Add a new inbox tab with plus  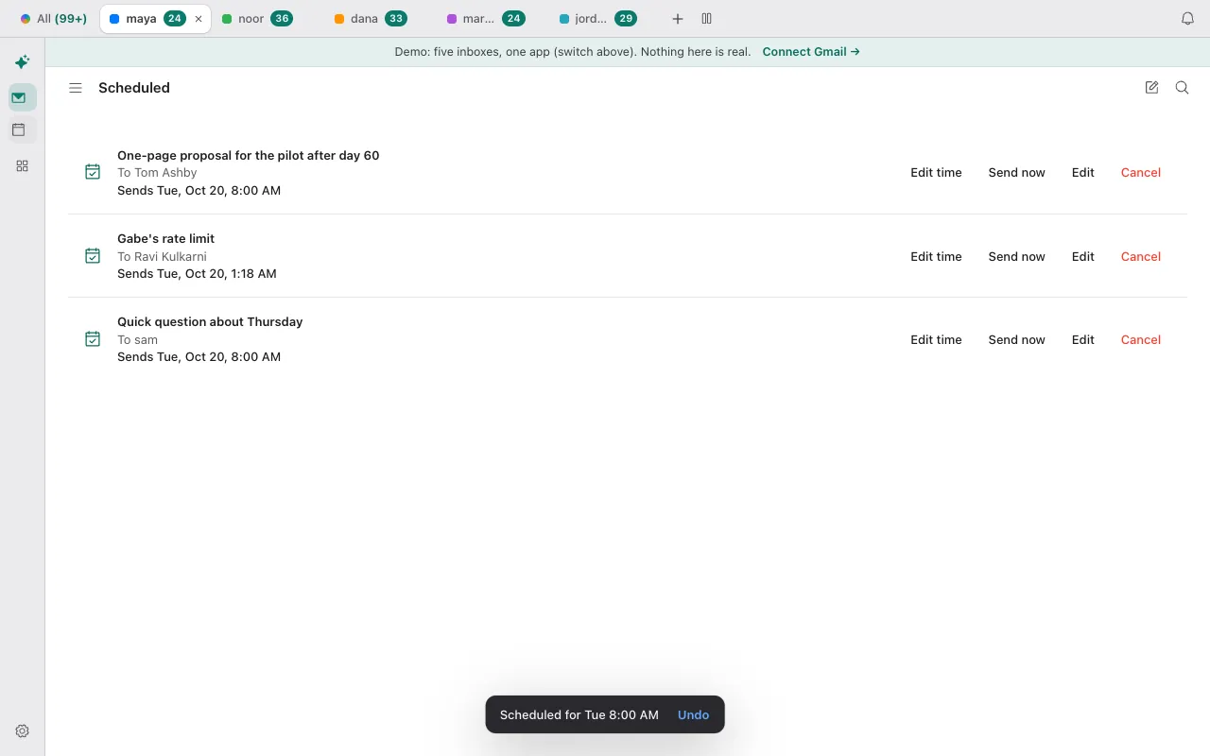click(x=678, y=19)
